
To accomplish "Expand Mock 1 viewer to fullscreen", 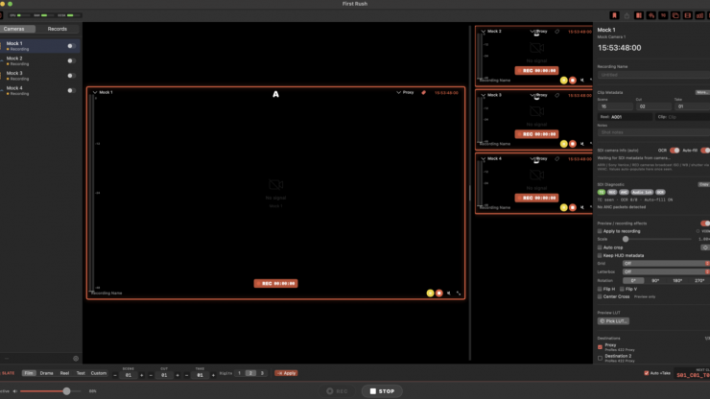I will 459,293.
